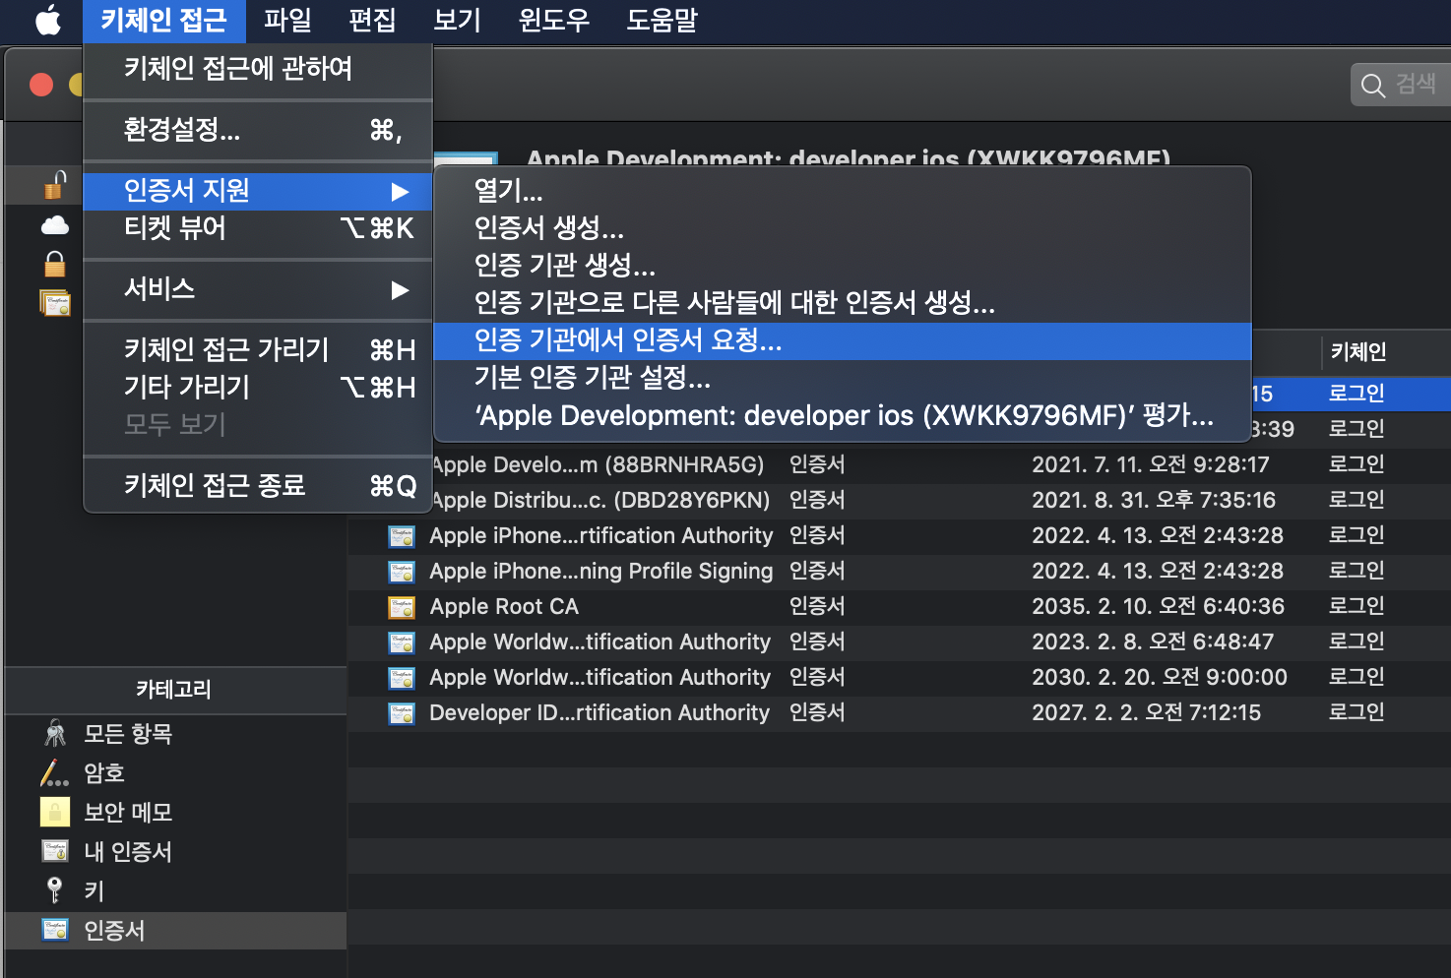Select the iCloud keychain cloud icon
The height and width of the screenshot is (978, 1451).
point(55,225)
